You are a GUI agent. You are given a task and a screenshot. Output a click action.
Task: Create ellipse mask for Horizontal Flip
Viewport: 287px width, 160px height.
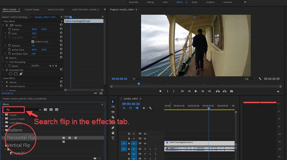pos(11,74)
